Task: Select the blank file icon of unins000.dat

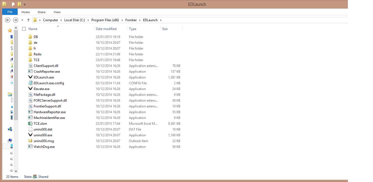Action: tap(30, 129)
